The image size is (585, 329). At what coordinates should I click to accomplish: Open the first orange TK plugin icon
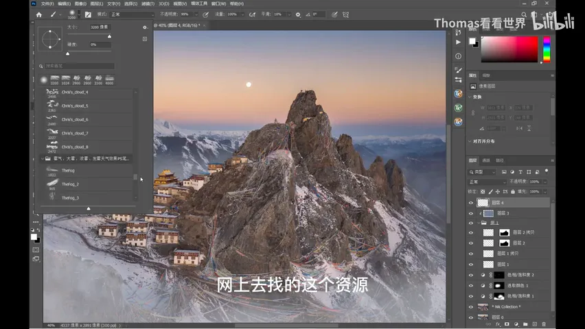pos(458,93)
